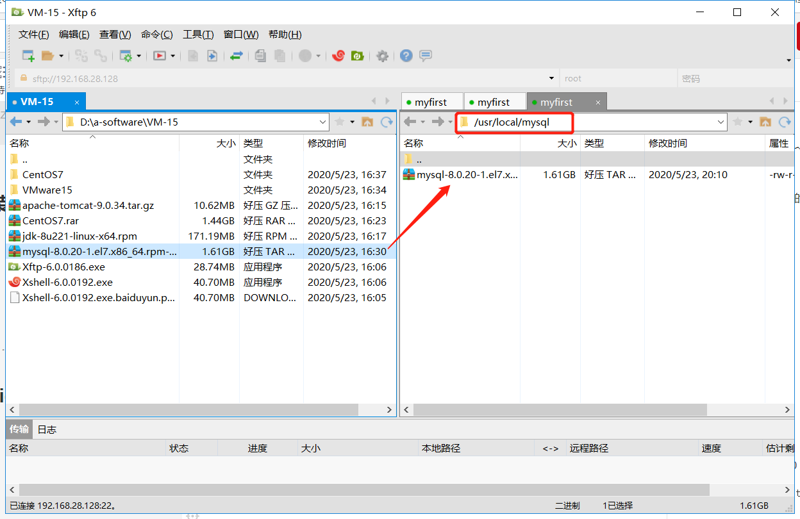Click the New Session toolbar icon
Image resolution: width=800 pixels, height=519 pixels.
pos(28,56)
